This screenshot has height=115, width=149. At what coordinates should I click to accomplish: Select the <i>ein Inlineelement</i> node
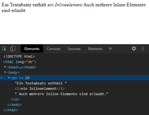pyautogui.click(x=40, y=89)
